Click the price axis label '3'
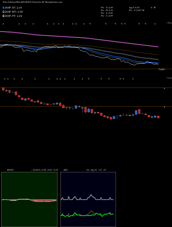This screenshot has height=227, width=172. point(164,107)
